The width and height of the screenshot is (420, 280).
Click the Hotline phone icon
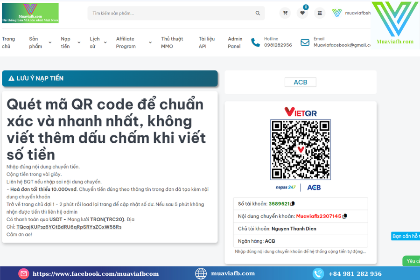pyautogui.click(x=256, y=42)
